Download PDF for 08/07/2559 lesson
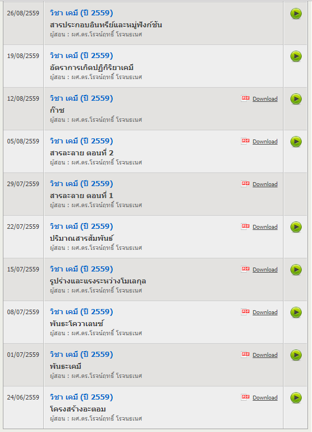Image resolution: width=312 pixels, height=432 pixels. click(x=265, y=312)
